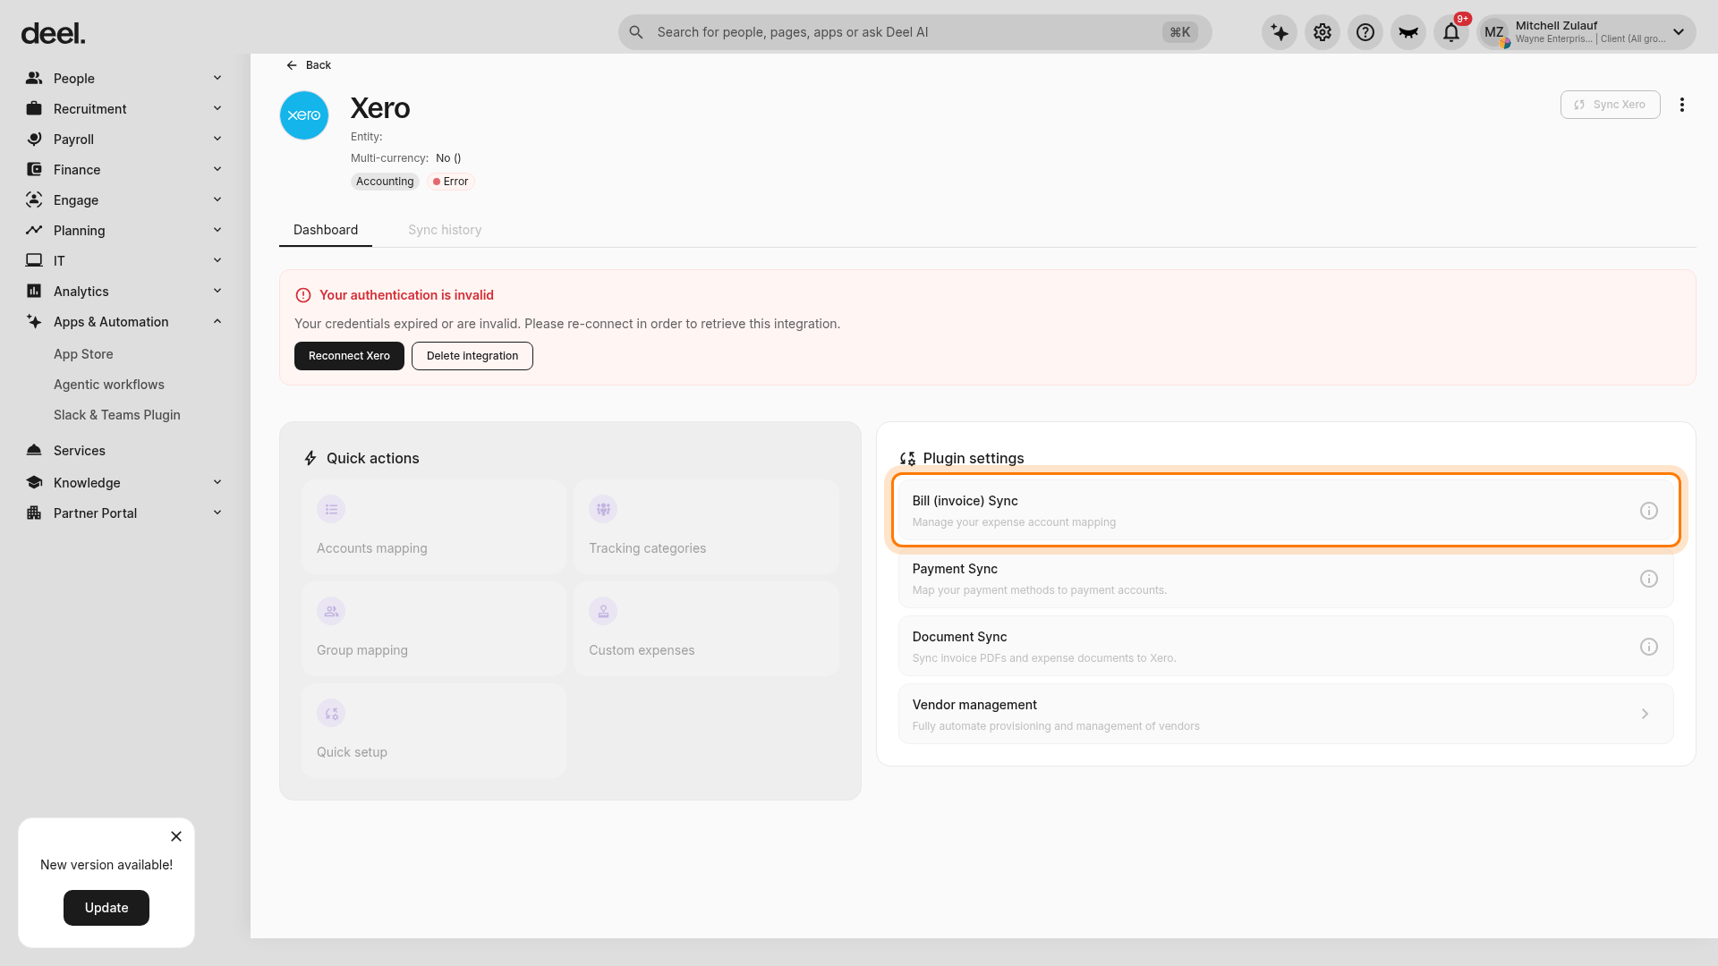This screenshot has height=966, width=1718.
Task: Open Tracking categories quick action
Action: coord(707,527)
